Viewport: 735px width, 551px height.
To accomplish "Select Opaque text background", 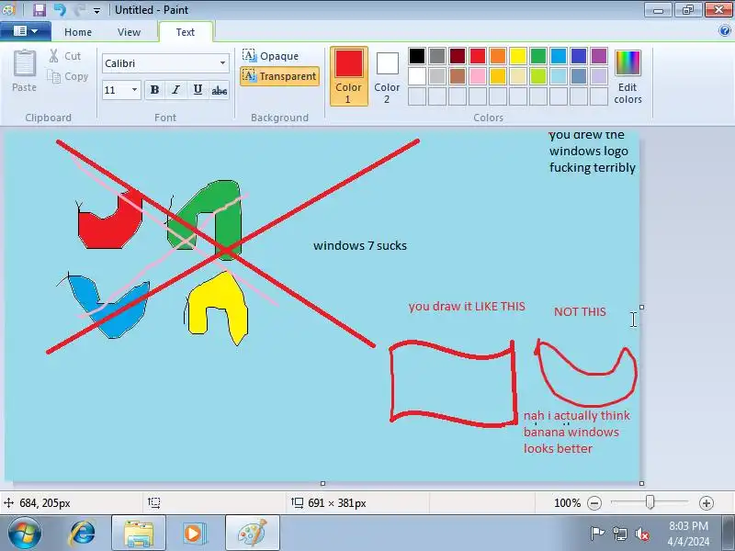I will coord(271,56).
